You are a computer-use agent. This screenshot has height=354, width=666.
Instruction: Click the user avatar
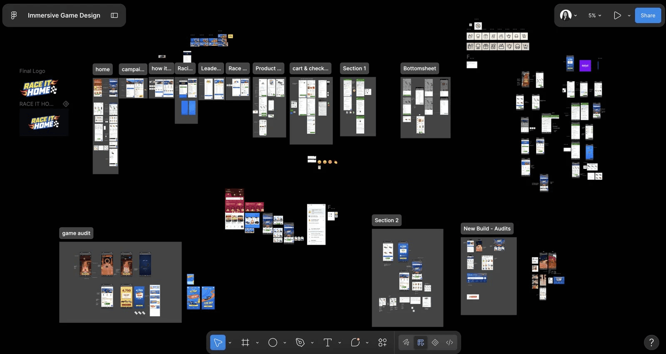[x=566, y=15]
